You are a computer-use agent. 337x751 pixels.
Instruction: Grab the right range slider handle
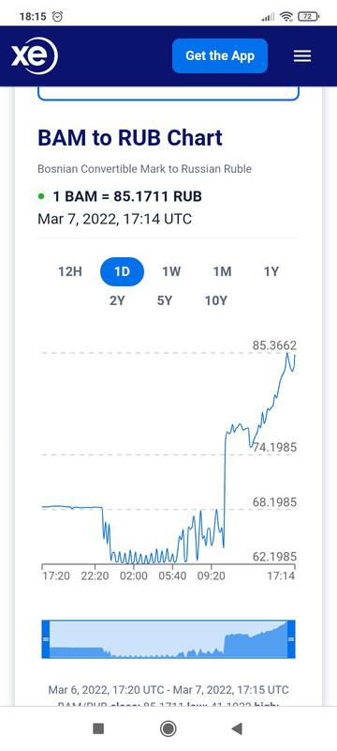(x=291, y=639)
